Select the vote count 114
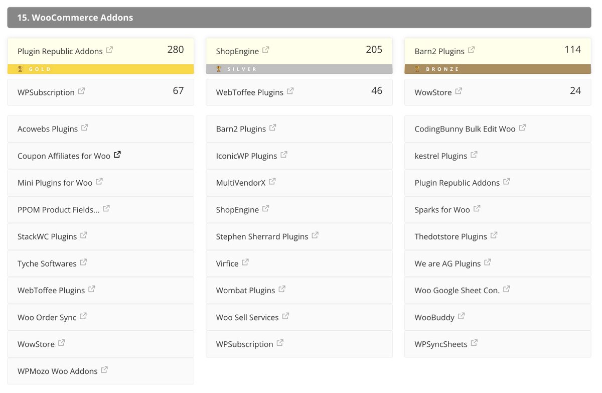 pos(573,49)
